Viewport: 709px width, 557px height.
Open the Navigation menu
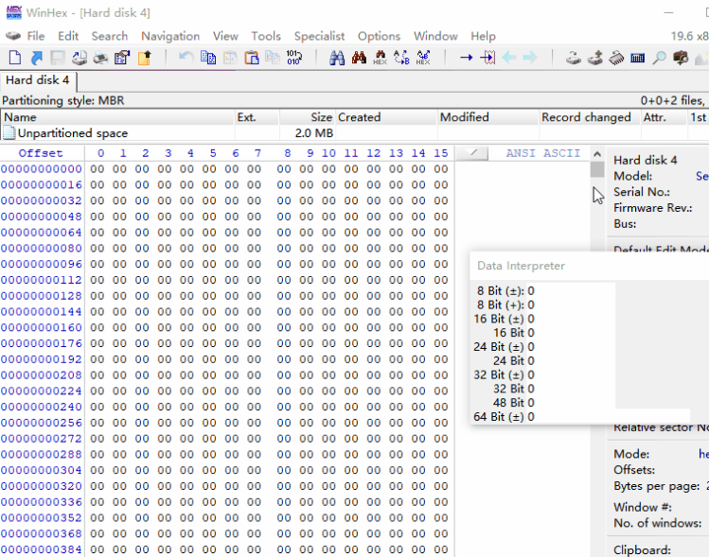pos(170,36)
